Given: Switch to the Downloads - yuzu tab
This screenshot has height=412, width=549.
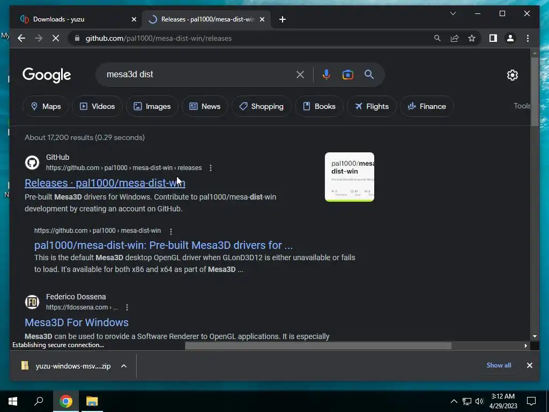Looking at the screenshot, I should [x=77, y=19].
